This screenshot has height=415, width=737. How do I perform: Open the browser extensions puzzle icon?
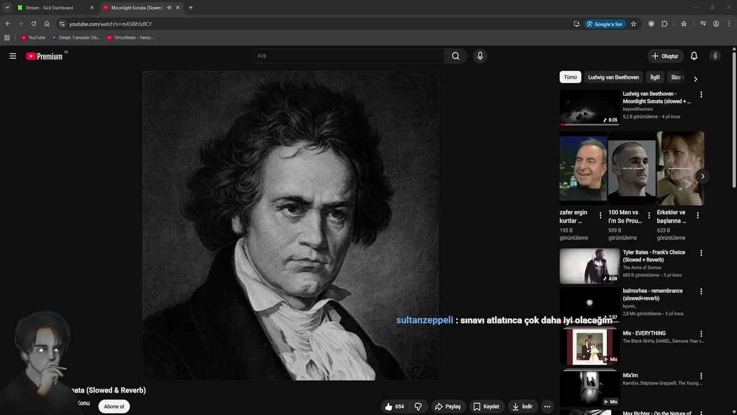coord(664,24)
